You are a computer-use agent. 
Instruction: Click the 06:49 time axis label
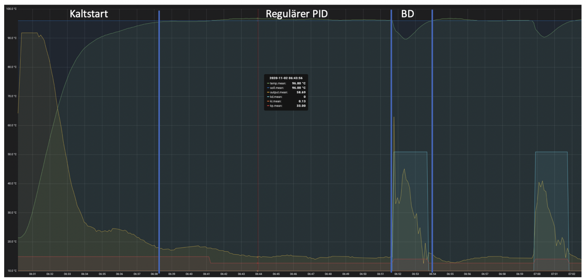[346, 274]
